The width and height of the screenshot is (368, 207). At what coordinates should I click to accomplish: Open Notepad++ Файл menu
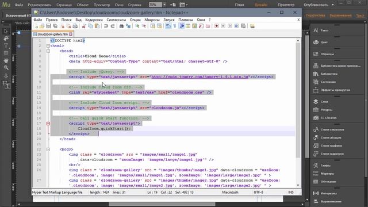(38, 20)
